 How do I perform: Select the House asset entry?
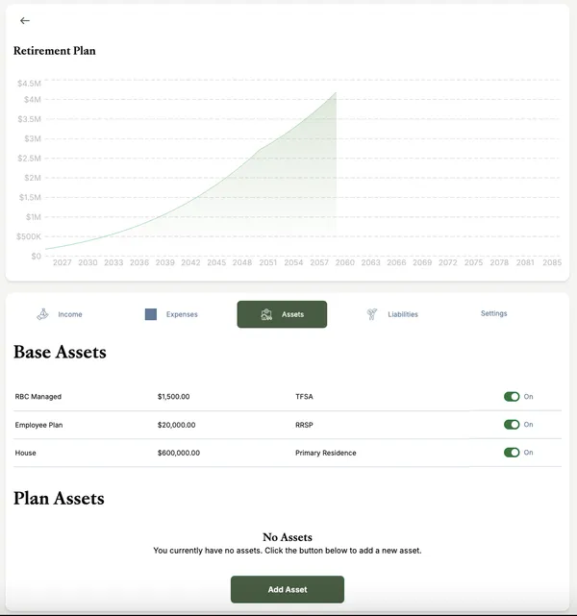click(288, 453)
